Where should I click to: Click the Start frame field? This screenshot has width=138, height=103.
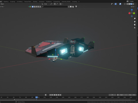124,95
